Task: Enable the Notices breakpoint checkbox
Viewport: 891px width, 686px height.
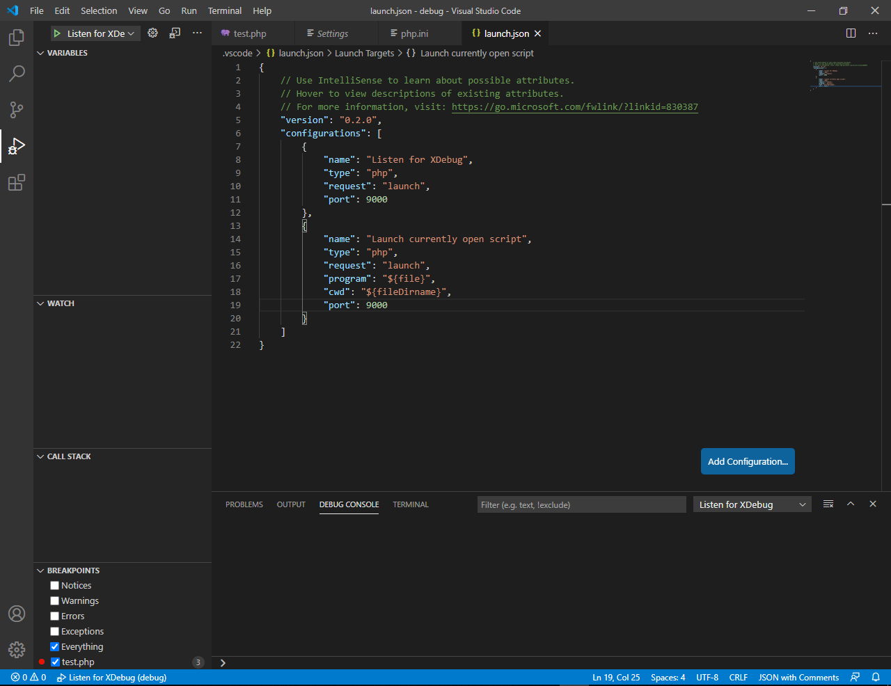Action: [x=55, y=586]
